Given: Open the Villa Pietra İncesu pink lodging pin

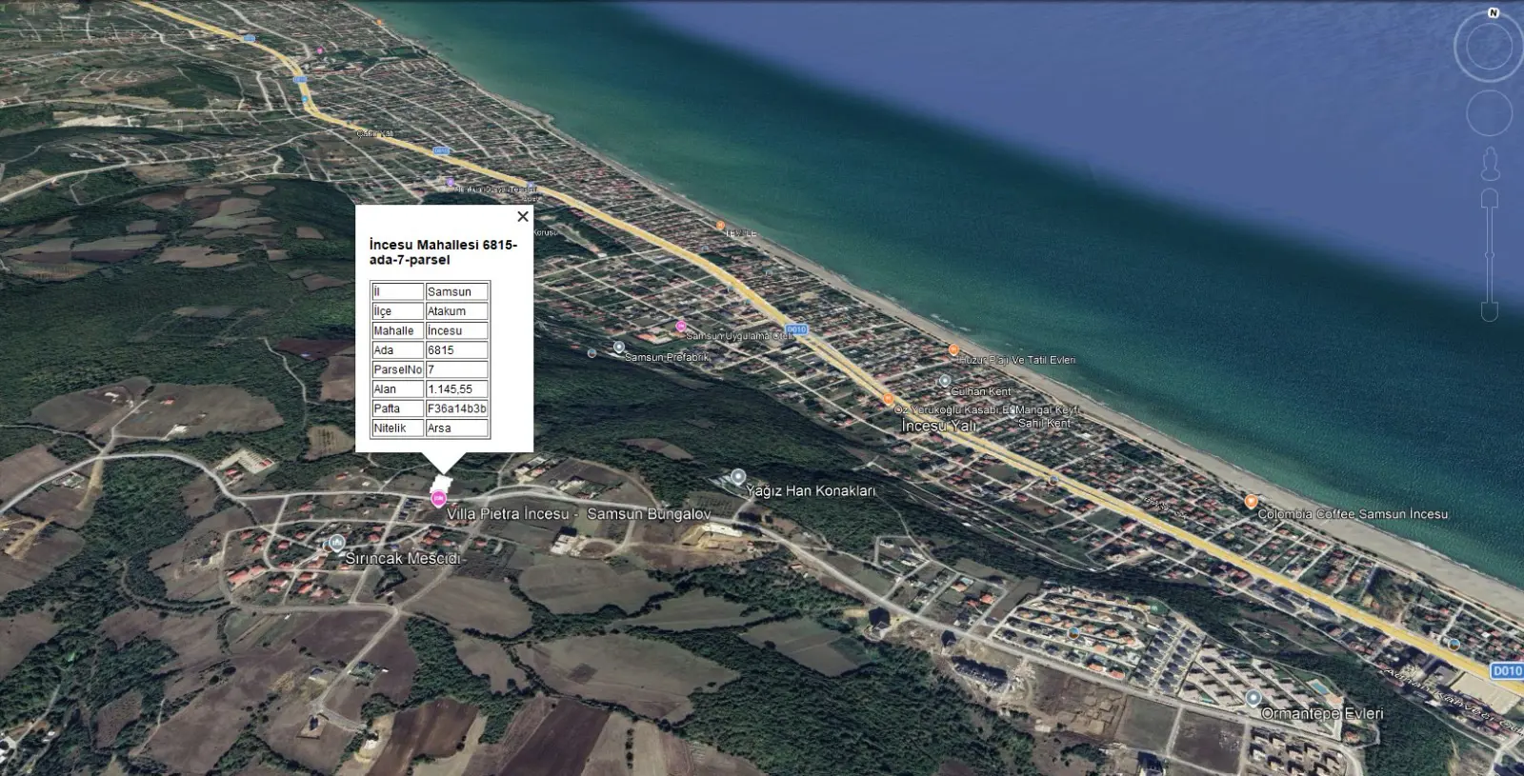Looking at the screenshot, I should 439,499.
